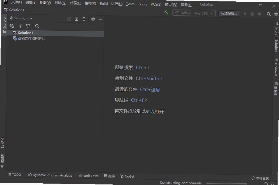Open the 帮助(H) menu
The height and width of the screenshot is (185, 279).
click(x=187, y=4)
